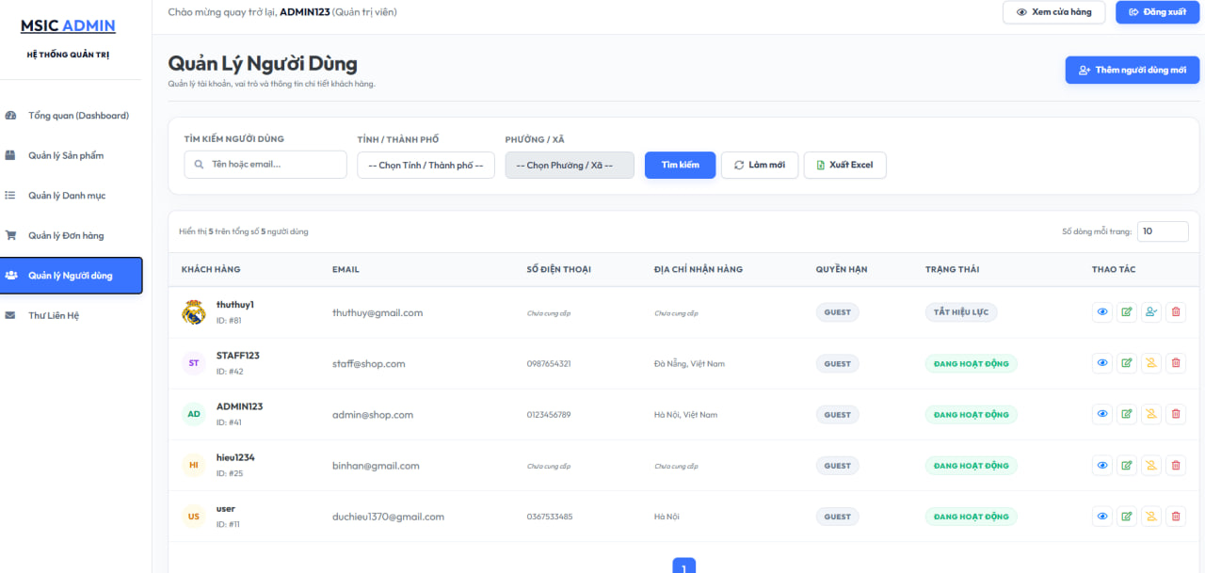Open the Phường / Xã dropdown
Viewport: 1205px width, 573px height.
point(570,165)
